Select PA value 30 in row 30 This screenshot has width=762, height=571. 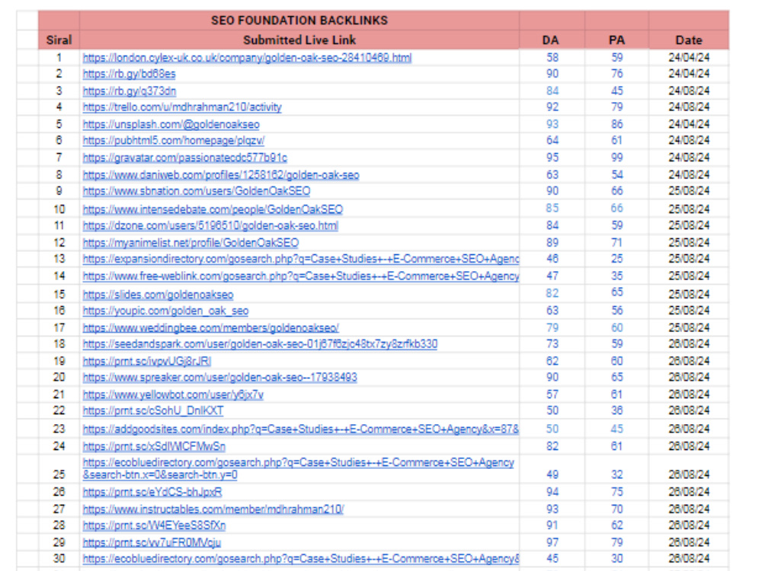point(617,559)
